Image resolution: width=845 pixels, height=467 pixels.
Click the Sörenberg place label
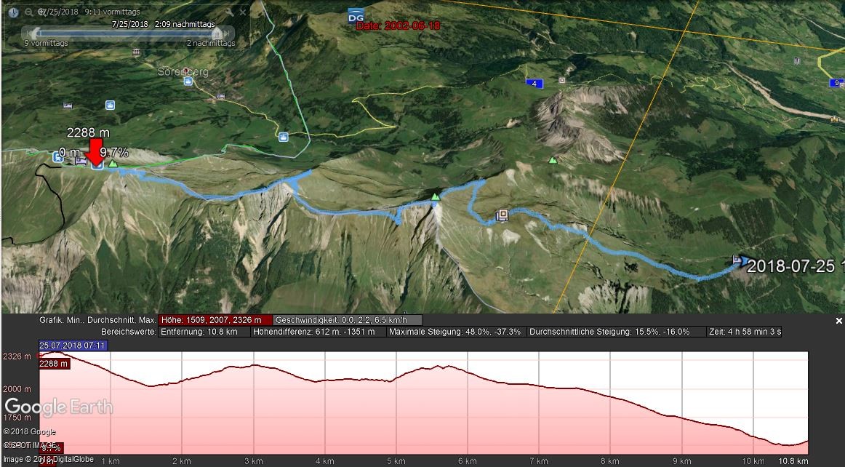click(183, 72)
